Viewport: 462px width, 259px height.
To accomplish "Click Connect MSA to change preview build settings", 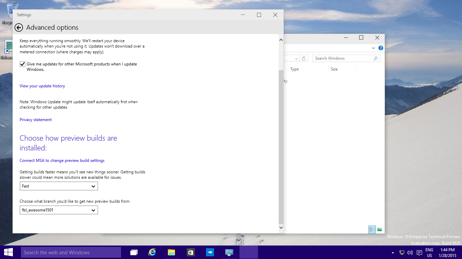I will pos(62,161).
